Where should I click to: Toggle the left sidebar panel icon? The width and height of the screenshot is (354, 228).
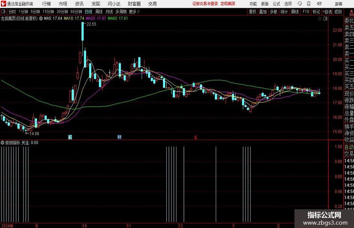point(3,12)
